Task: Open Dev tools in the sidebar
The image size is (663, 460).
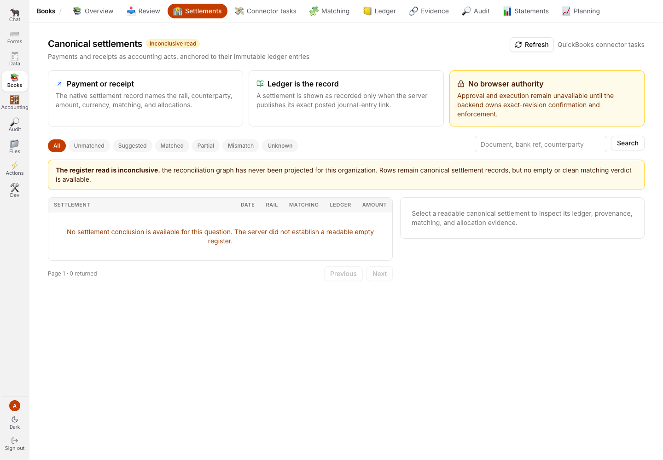Action: (x=15, y=190)
